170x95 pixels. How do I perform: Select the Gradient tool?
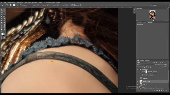(4, 21)
